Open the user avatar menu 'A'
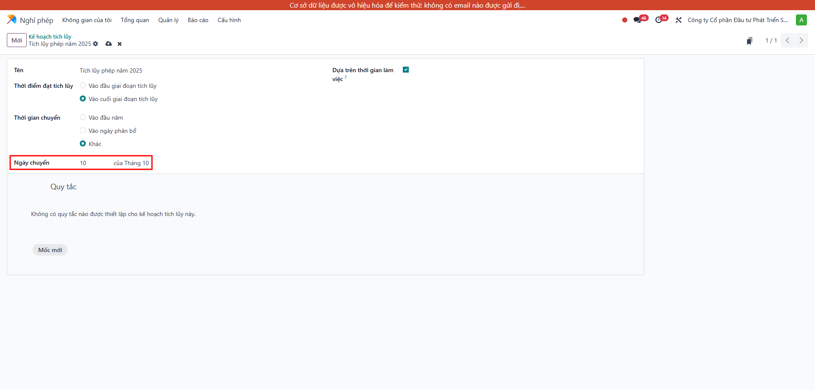Image resolution: width=815 pixels, height=390 pixels. [801, 20]
